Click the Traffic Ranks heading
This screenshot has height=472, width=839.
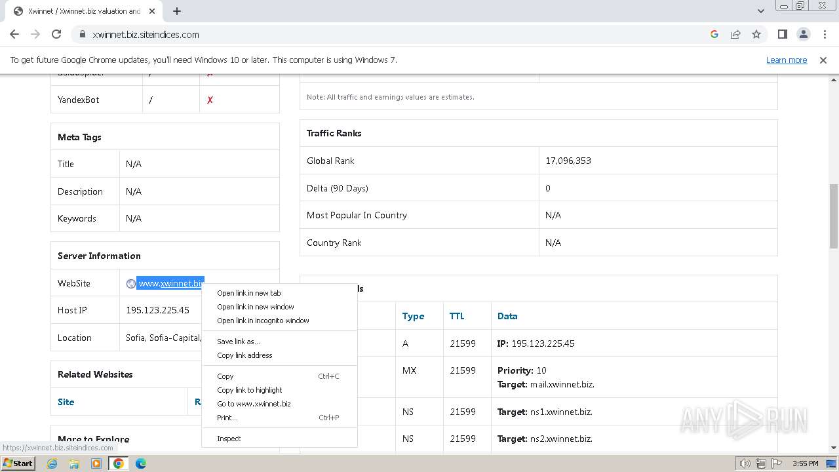[x=334, y=133]
